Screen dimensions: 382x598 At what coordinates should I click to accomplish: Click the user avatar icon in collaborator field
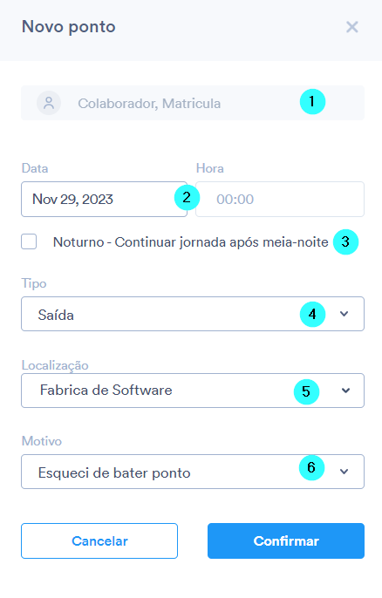49,103
